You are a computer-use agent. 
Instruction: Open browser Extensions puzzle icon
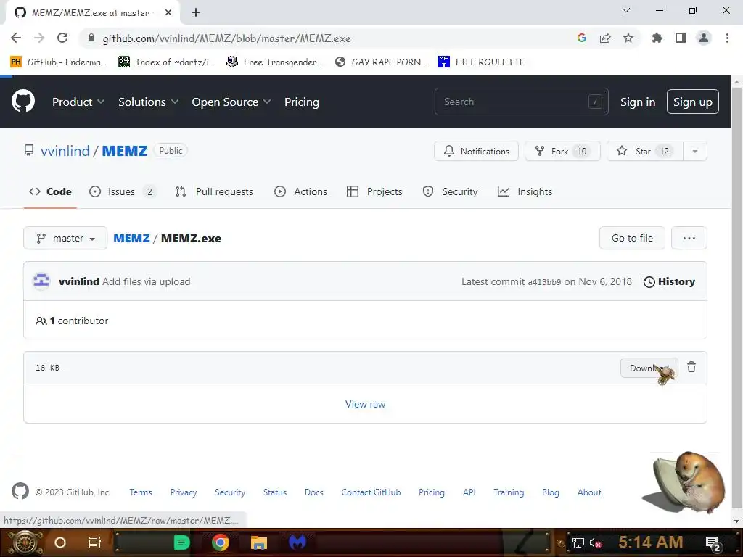(657, 38)
